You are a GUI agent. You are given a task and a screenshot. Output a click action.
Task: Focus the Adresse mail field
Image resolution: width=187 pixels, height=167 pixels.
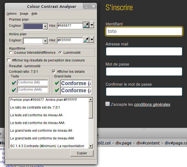pos(144,52)
